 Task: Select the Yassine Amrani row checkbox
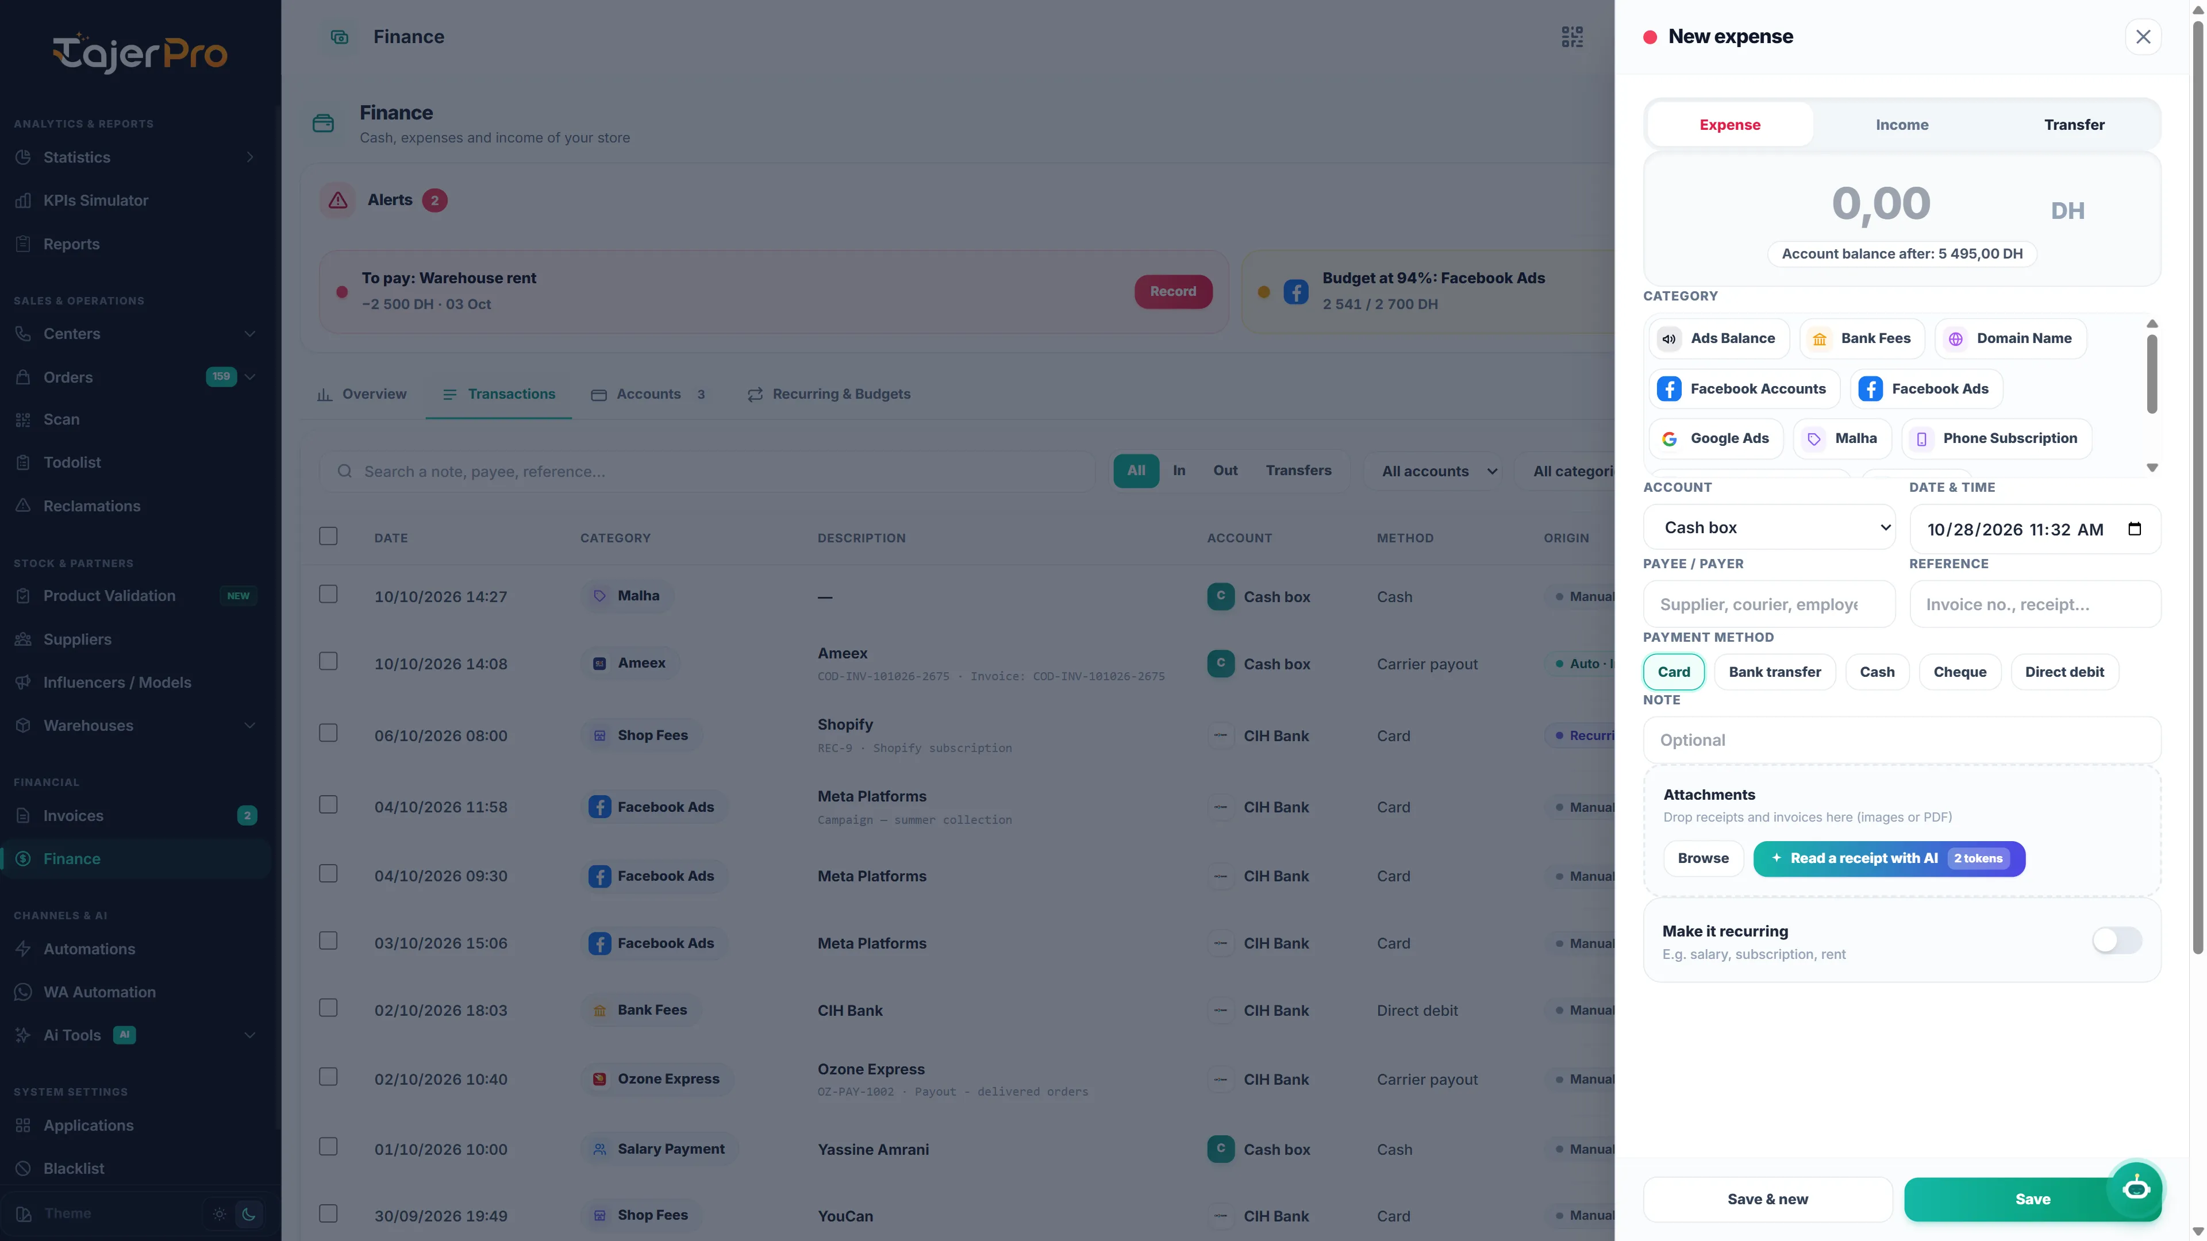(328, 1147)
